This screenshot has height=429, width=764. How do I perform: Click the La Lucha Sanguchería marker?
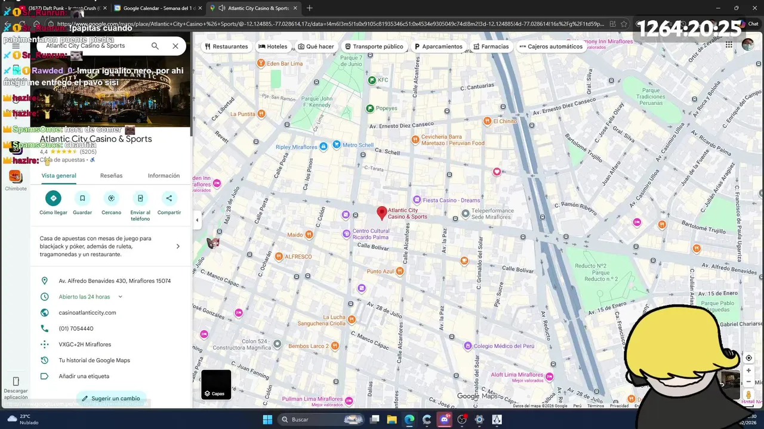(352, 319)
